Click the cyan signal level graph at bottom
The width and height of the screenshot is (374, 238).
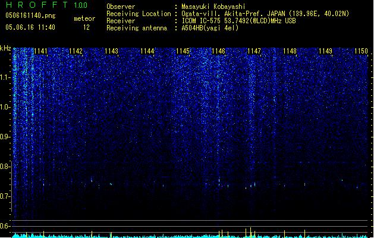coord(191,236)
